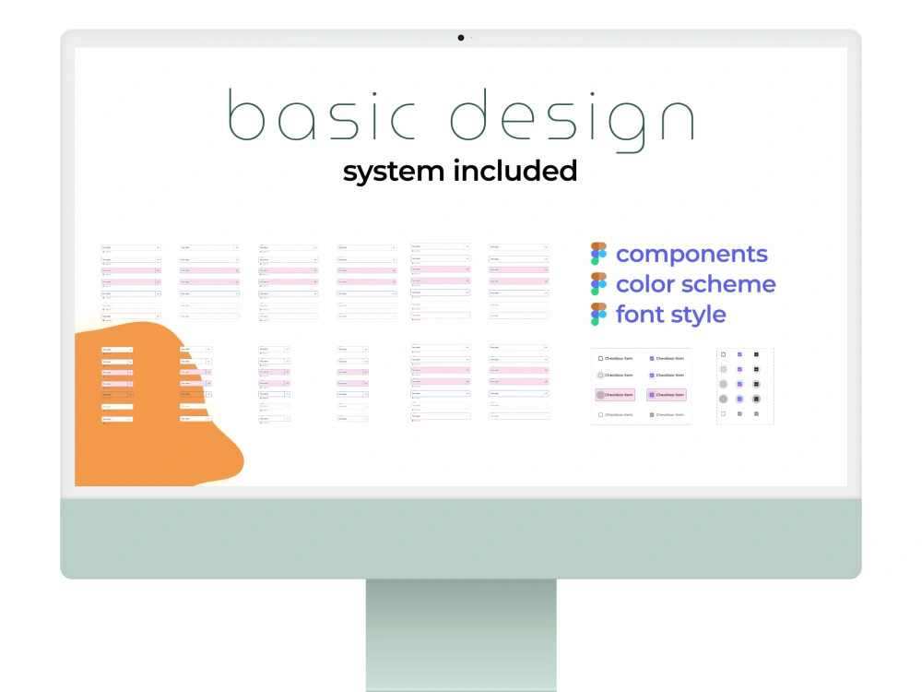
Task: Click the label-less disabled gray indeterminate checkbox
Action: (756, 413)
